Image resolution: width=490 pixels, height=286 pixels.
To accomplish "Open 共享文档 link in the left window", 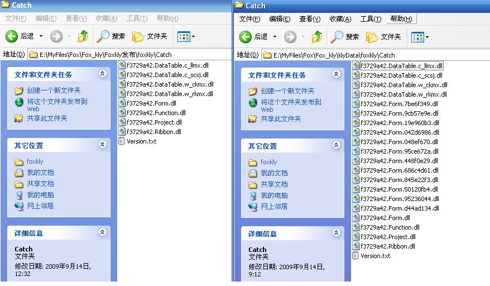I will pyautogui.click(x=40, y=184).
